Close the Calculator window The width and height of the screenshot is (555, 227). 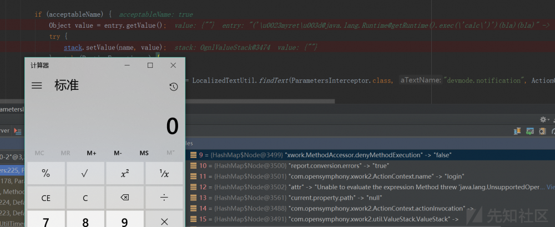[173, 65]
